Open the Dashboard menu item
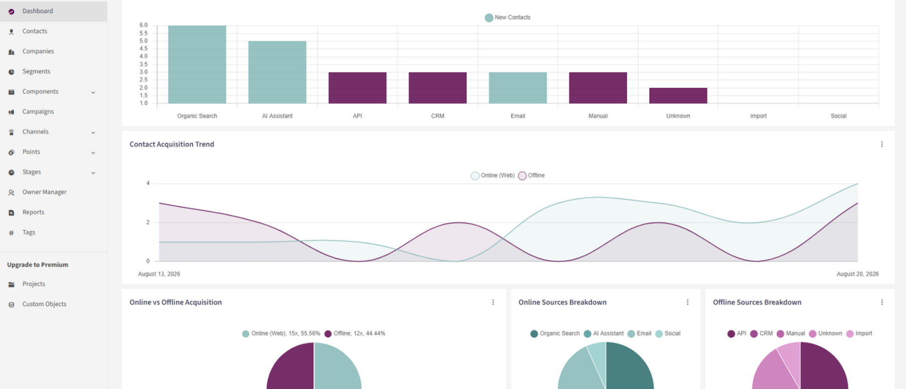This screenshot has width=906, height=389. click(x=54, y=11)
